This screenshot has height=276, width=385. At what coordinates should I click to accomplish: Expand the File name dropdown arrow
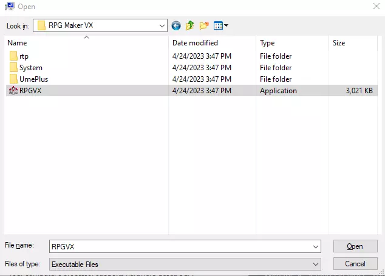click(x=316, y=246)
